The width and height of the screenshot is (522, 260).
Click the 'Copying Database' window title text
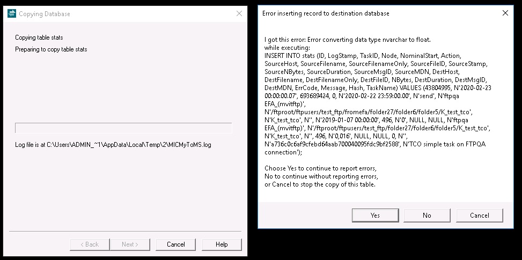coord(45,14)
